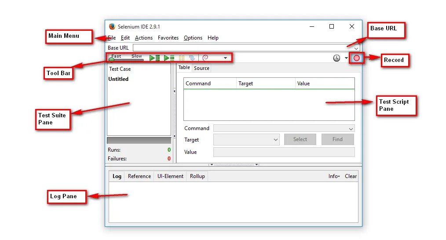This screenshot has width=446, height=240.
Task: Select the Rollup tab
Action: pyautogui.click(x=197, y=176)
